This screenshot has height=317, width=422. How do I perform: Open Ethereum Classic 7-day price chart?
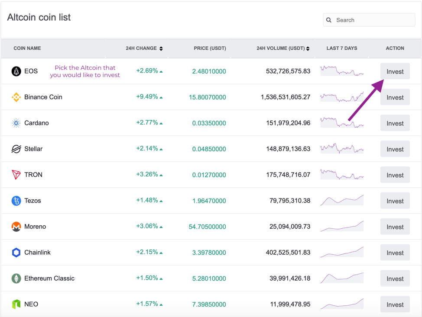click(x=342, y=278)
